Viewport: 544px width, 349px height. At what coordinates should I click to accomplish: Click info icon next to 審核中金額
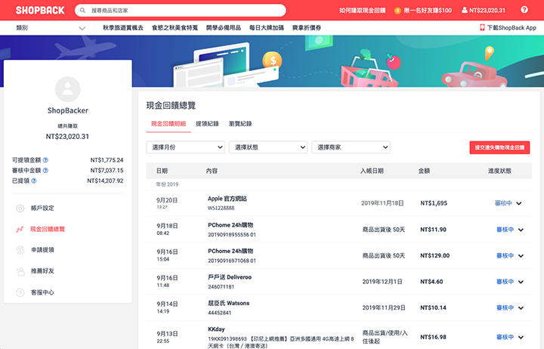[x=45, y=170]
